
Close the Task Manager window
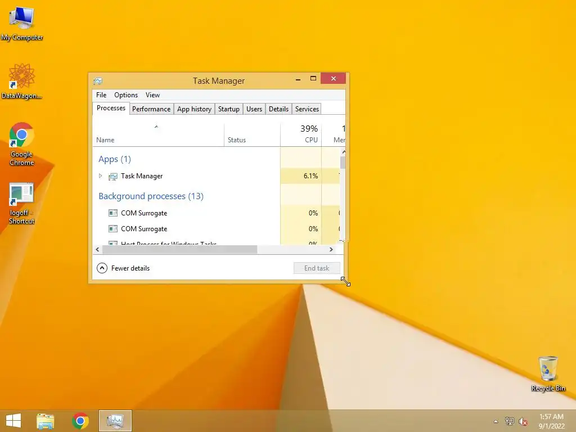pos(333,78)
